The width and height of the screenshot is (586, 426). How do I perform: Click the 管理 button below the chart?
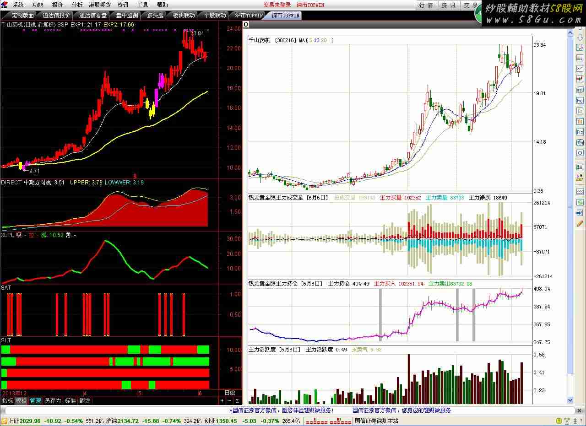36,400
